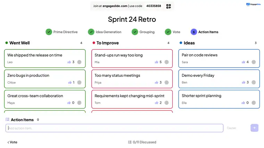Upvote the 'Zero bugs in production' card
The image size is (264, 148).
pyautogui.click(x=70, y=82)
